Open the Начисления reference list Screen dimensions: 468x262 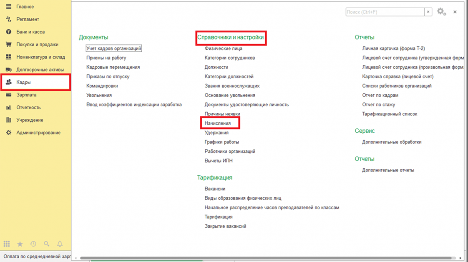(218, 123)
